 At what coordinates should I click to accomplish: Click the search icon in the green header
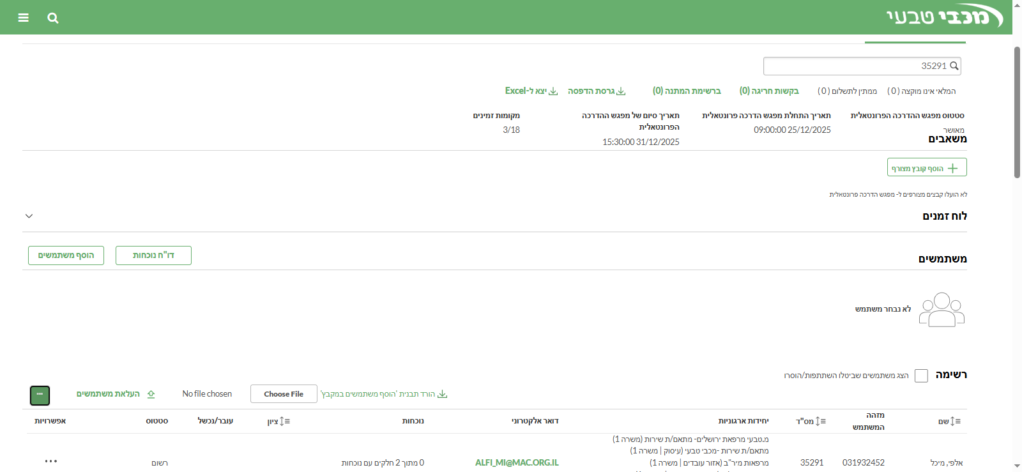point(53,18)
